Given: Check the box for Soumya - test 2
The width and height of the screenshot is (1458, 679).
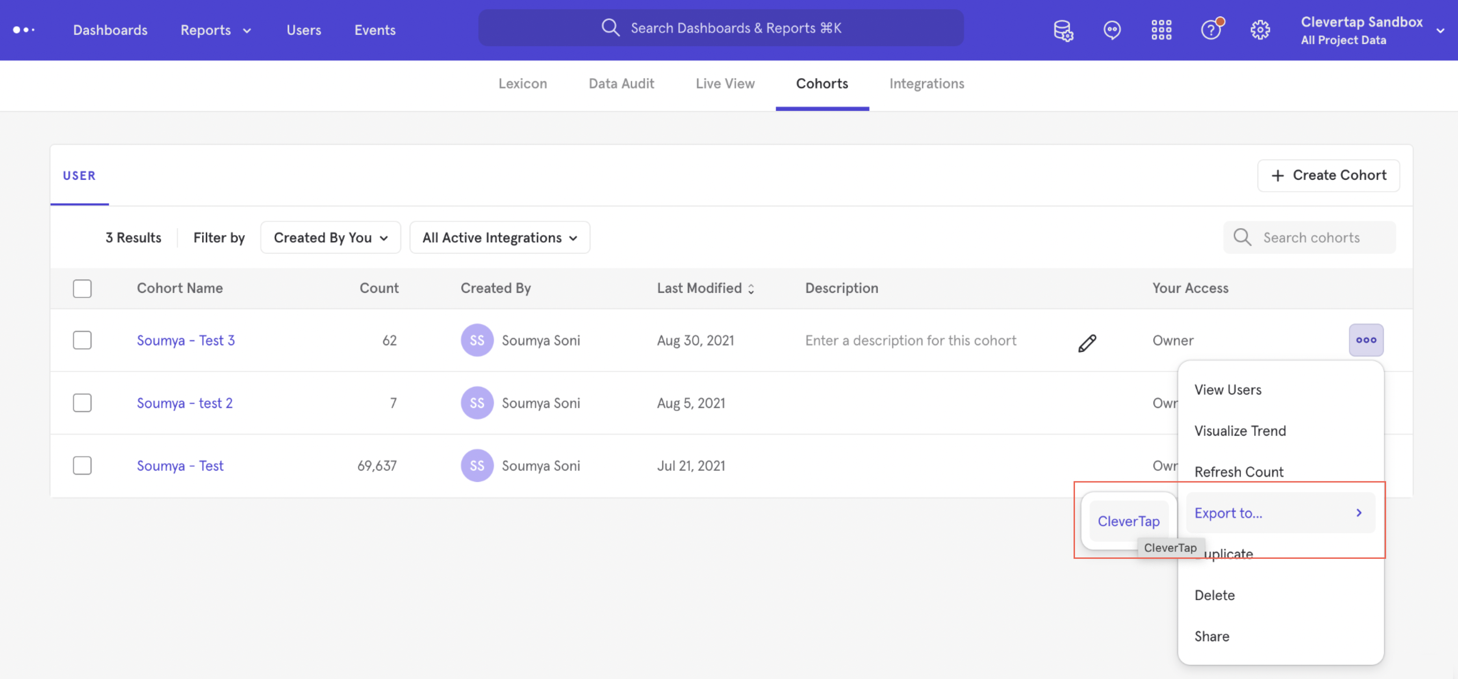Looking at the screenshot, I should pyautogui.click(x=82, y=402).
